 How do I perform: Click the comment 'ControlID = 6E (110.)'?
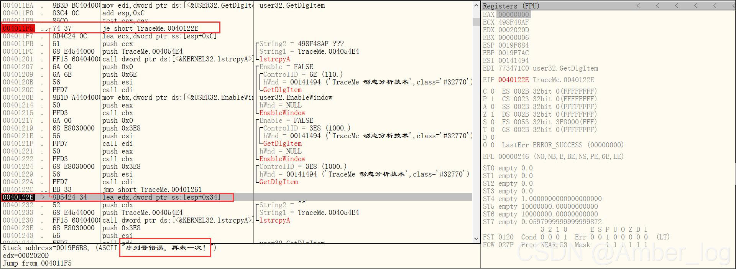pyautogui.click(x=303, y=74)
